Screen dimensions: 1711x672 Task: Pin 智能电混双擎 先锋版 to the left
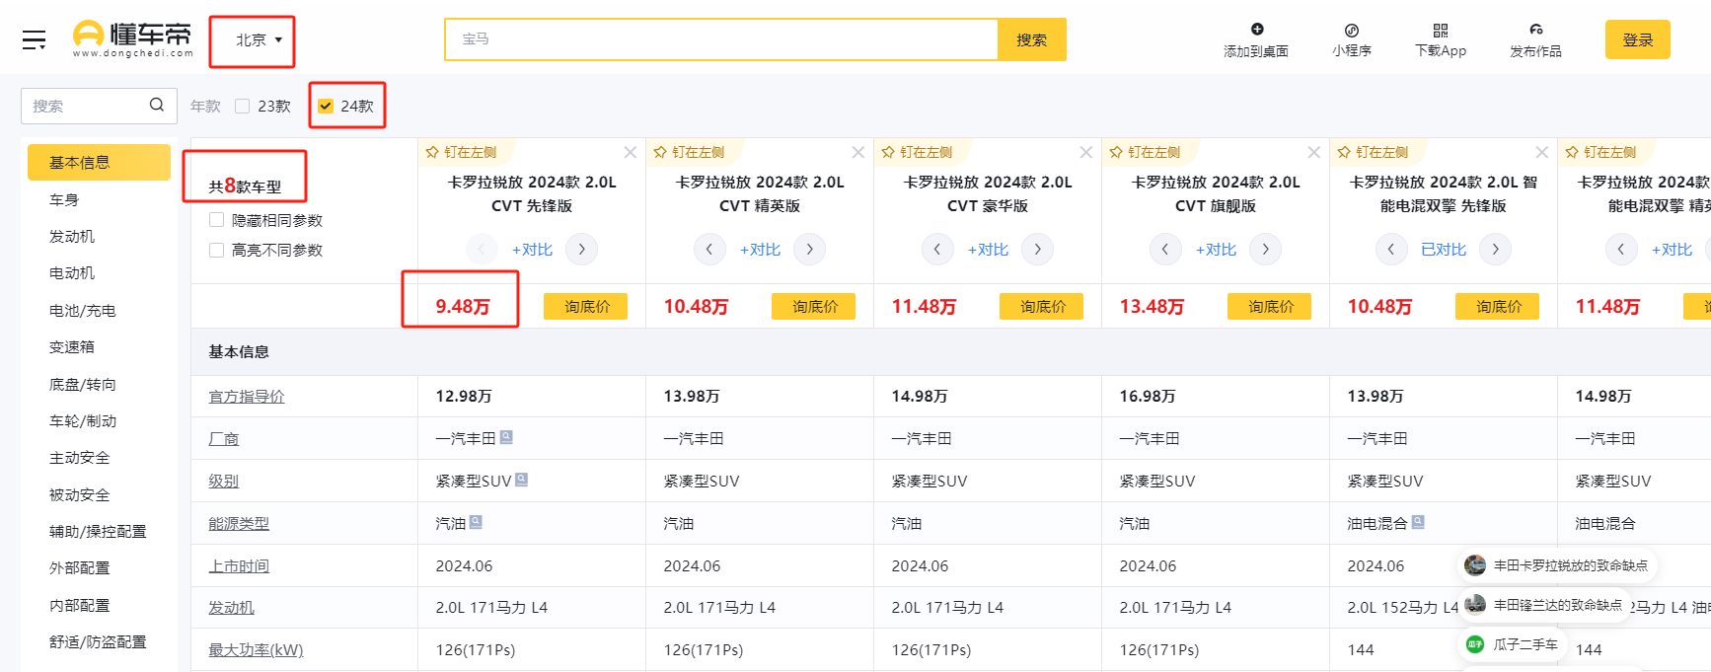1373,152
